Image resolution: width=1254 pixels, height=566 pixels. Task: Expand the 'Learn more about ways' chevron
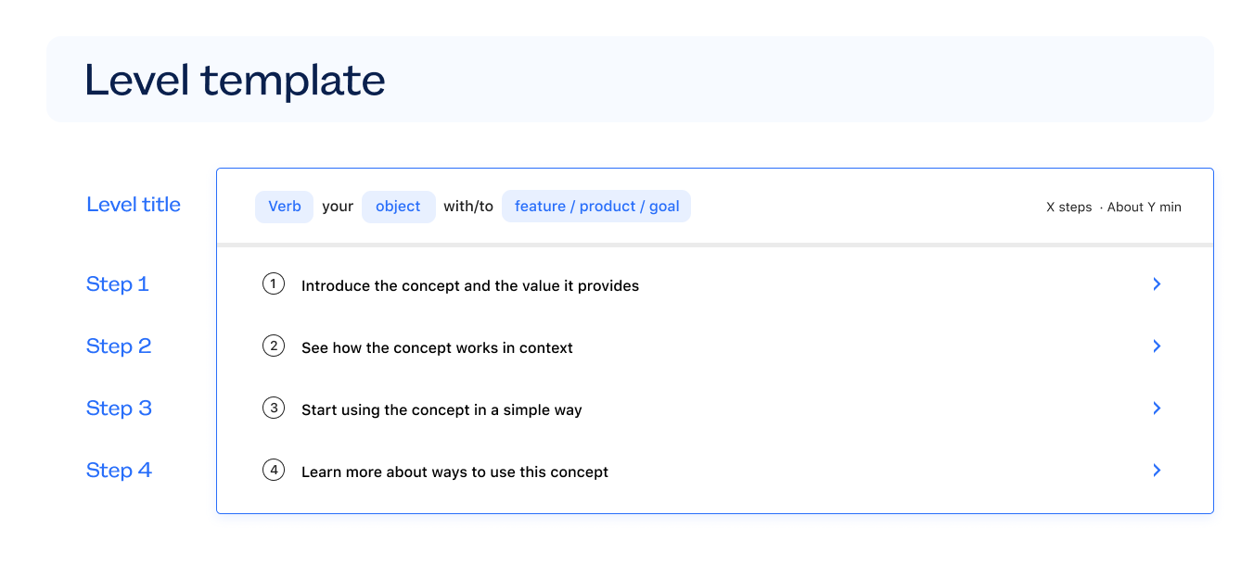[1157, 471]
